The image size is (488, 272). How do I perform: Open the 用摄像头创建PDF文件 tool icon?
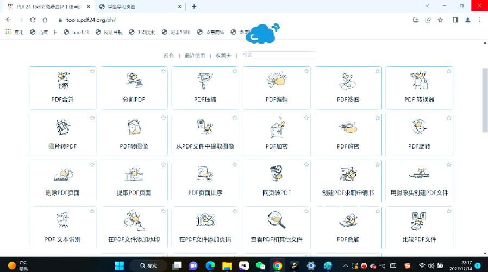419,173
